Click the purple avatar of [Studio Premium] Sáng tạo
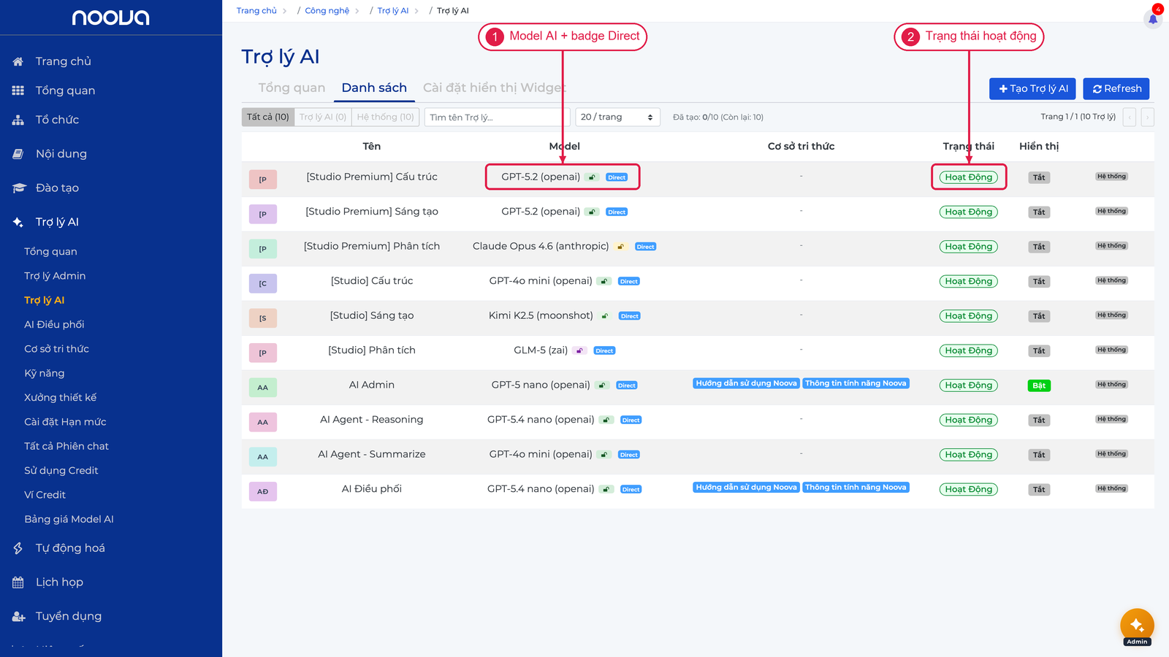 (263, 214)
